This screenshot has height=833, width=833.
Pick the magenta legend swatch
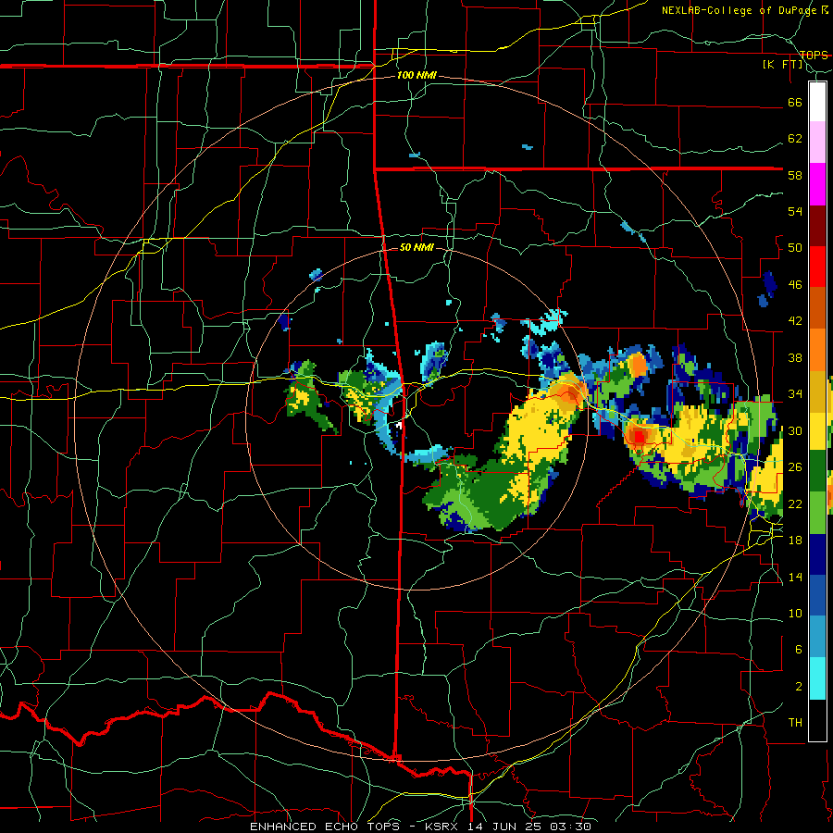point(817,184)
